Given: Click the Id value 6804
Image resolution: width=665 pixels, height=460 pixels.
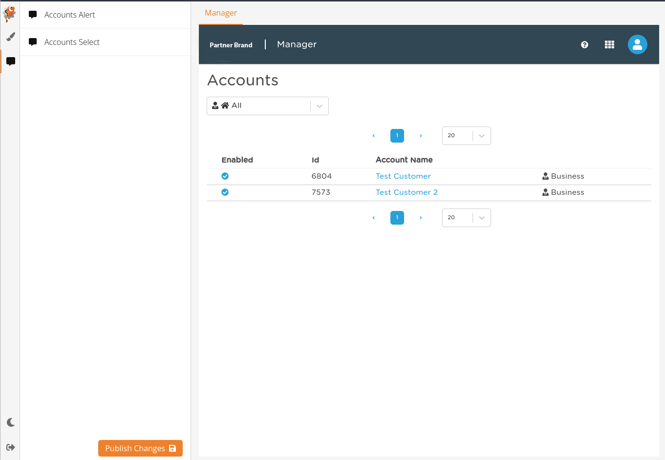Looking at the screenshot, I should (322, 176).
